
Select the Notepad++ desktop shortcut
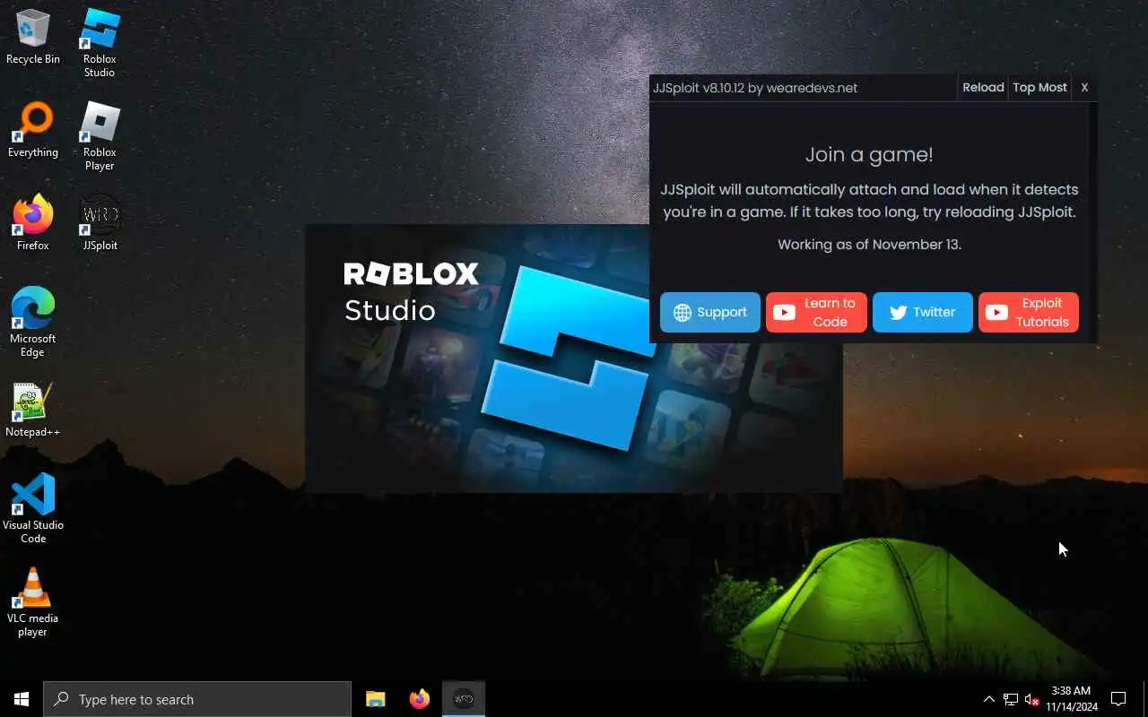[33, 410]
